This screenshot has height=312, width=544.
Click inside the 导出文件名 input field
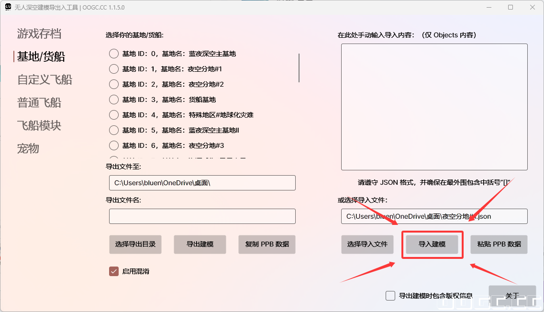(202, 216)
